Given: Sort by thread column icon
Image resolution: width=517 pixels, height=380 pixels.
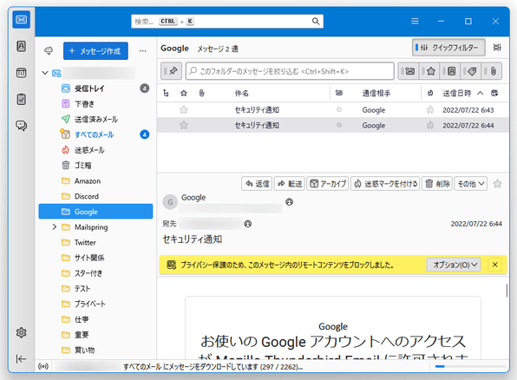Looking at the screenshot, I should tap(167, 94).
